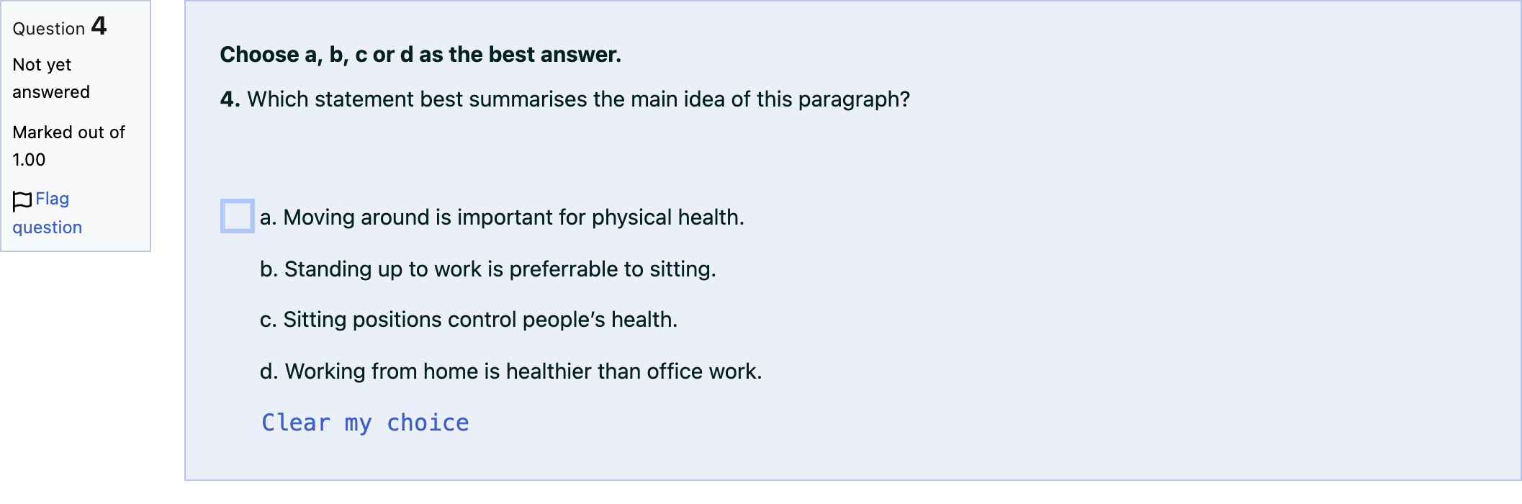Pick option c, 'Sitting positions control people's health'
Image resolution: width=1522 pixels, height=504 pixels.
click(469, 319)
